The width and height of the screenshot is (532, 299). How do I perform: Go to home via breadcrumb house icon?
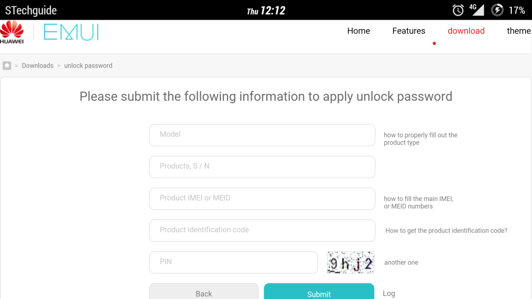click(7, 65)
